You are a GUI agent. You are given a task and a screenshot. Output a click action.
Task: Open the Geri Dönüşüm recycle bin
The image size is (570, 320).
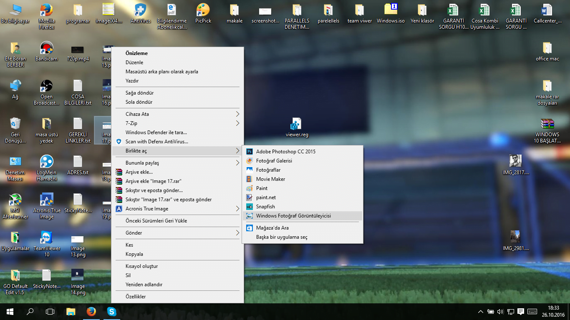tap(15, 125)
